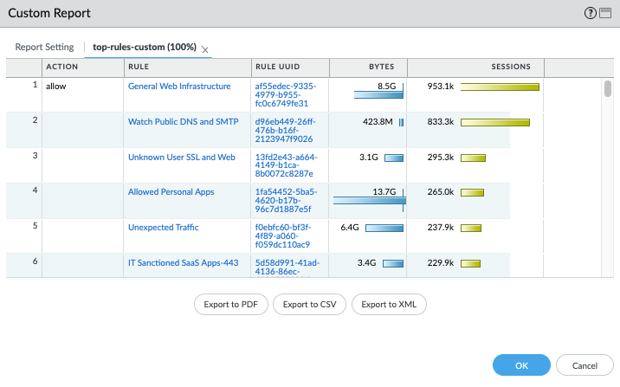The image size is (620, 387).
Task: Open Watch Public DNS and SMTP rule
Action: click(183, 121)
